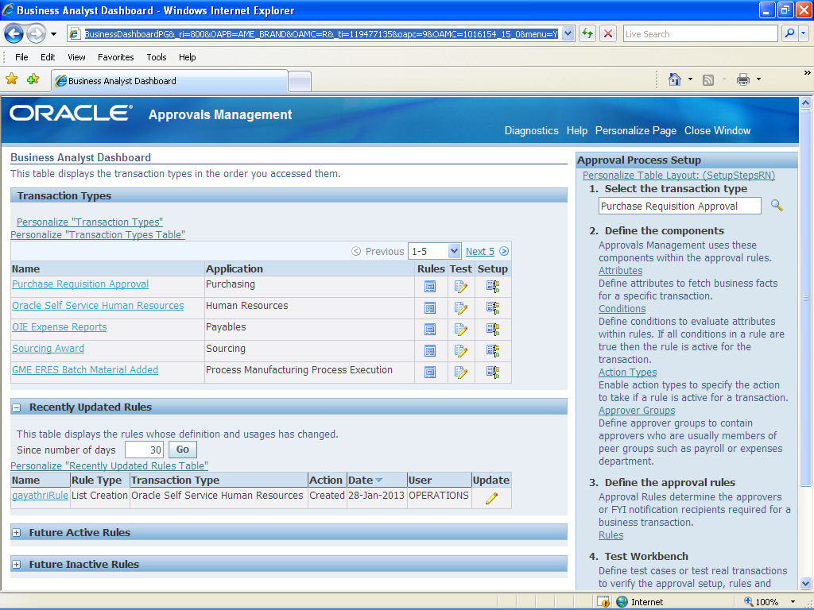Open Rules icon for Purchase Requisition Approval

430,286
